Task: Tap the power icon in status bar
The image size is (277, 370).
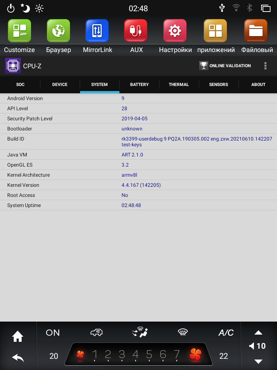Action: tap(11, 9)
